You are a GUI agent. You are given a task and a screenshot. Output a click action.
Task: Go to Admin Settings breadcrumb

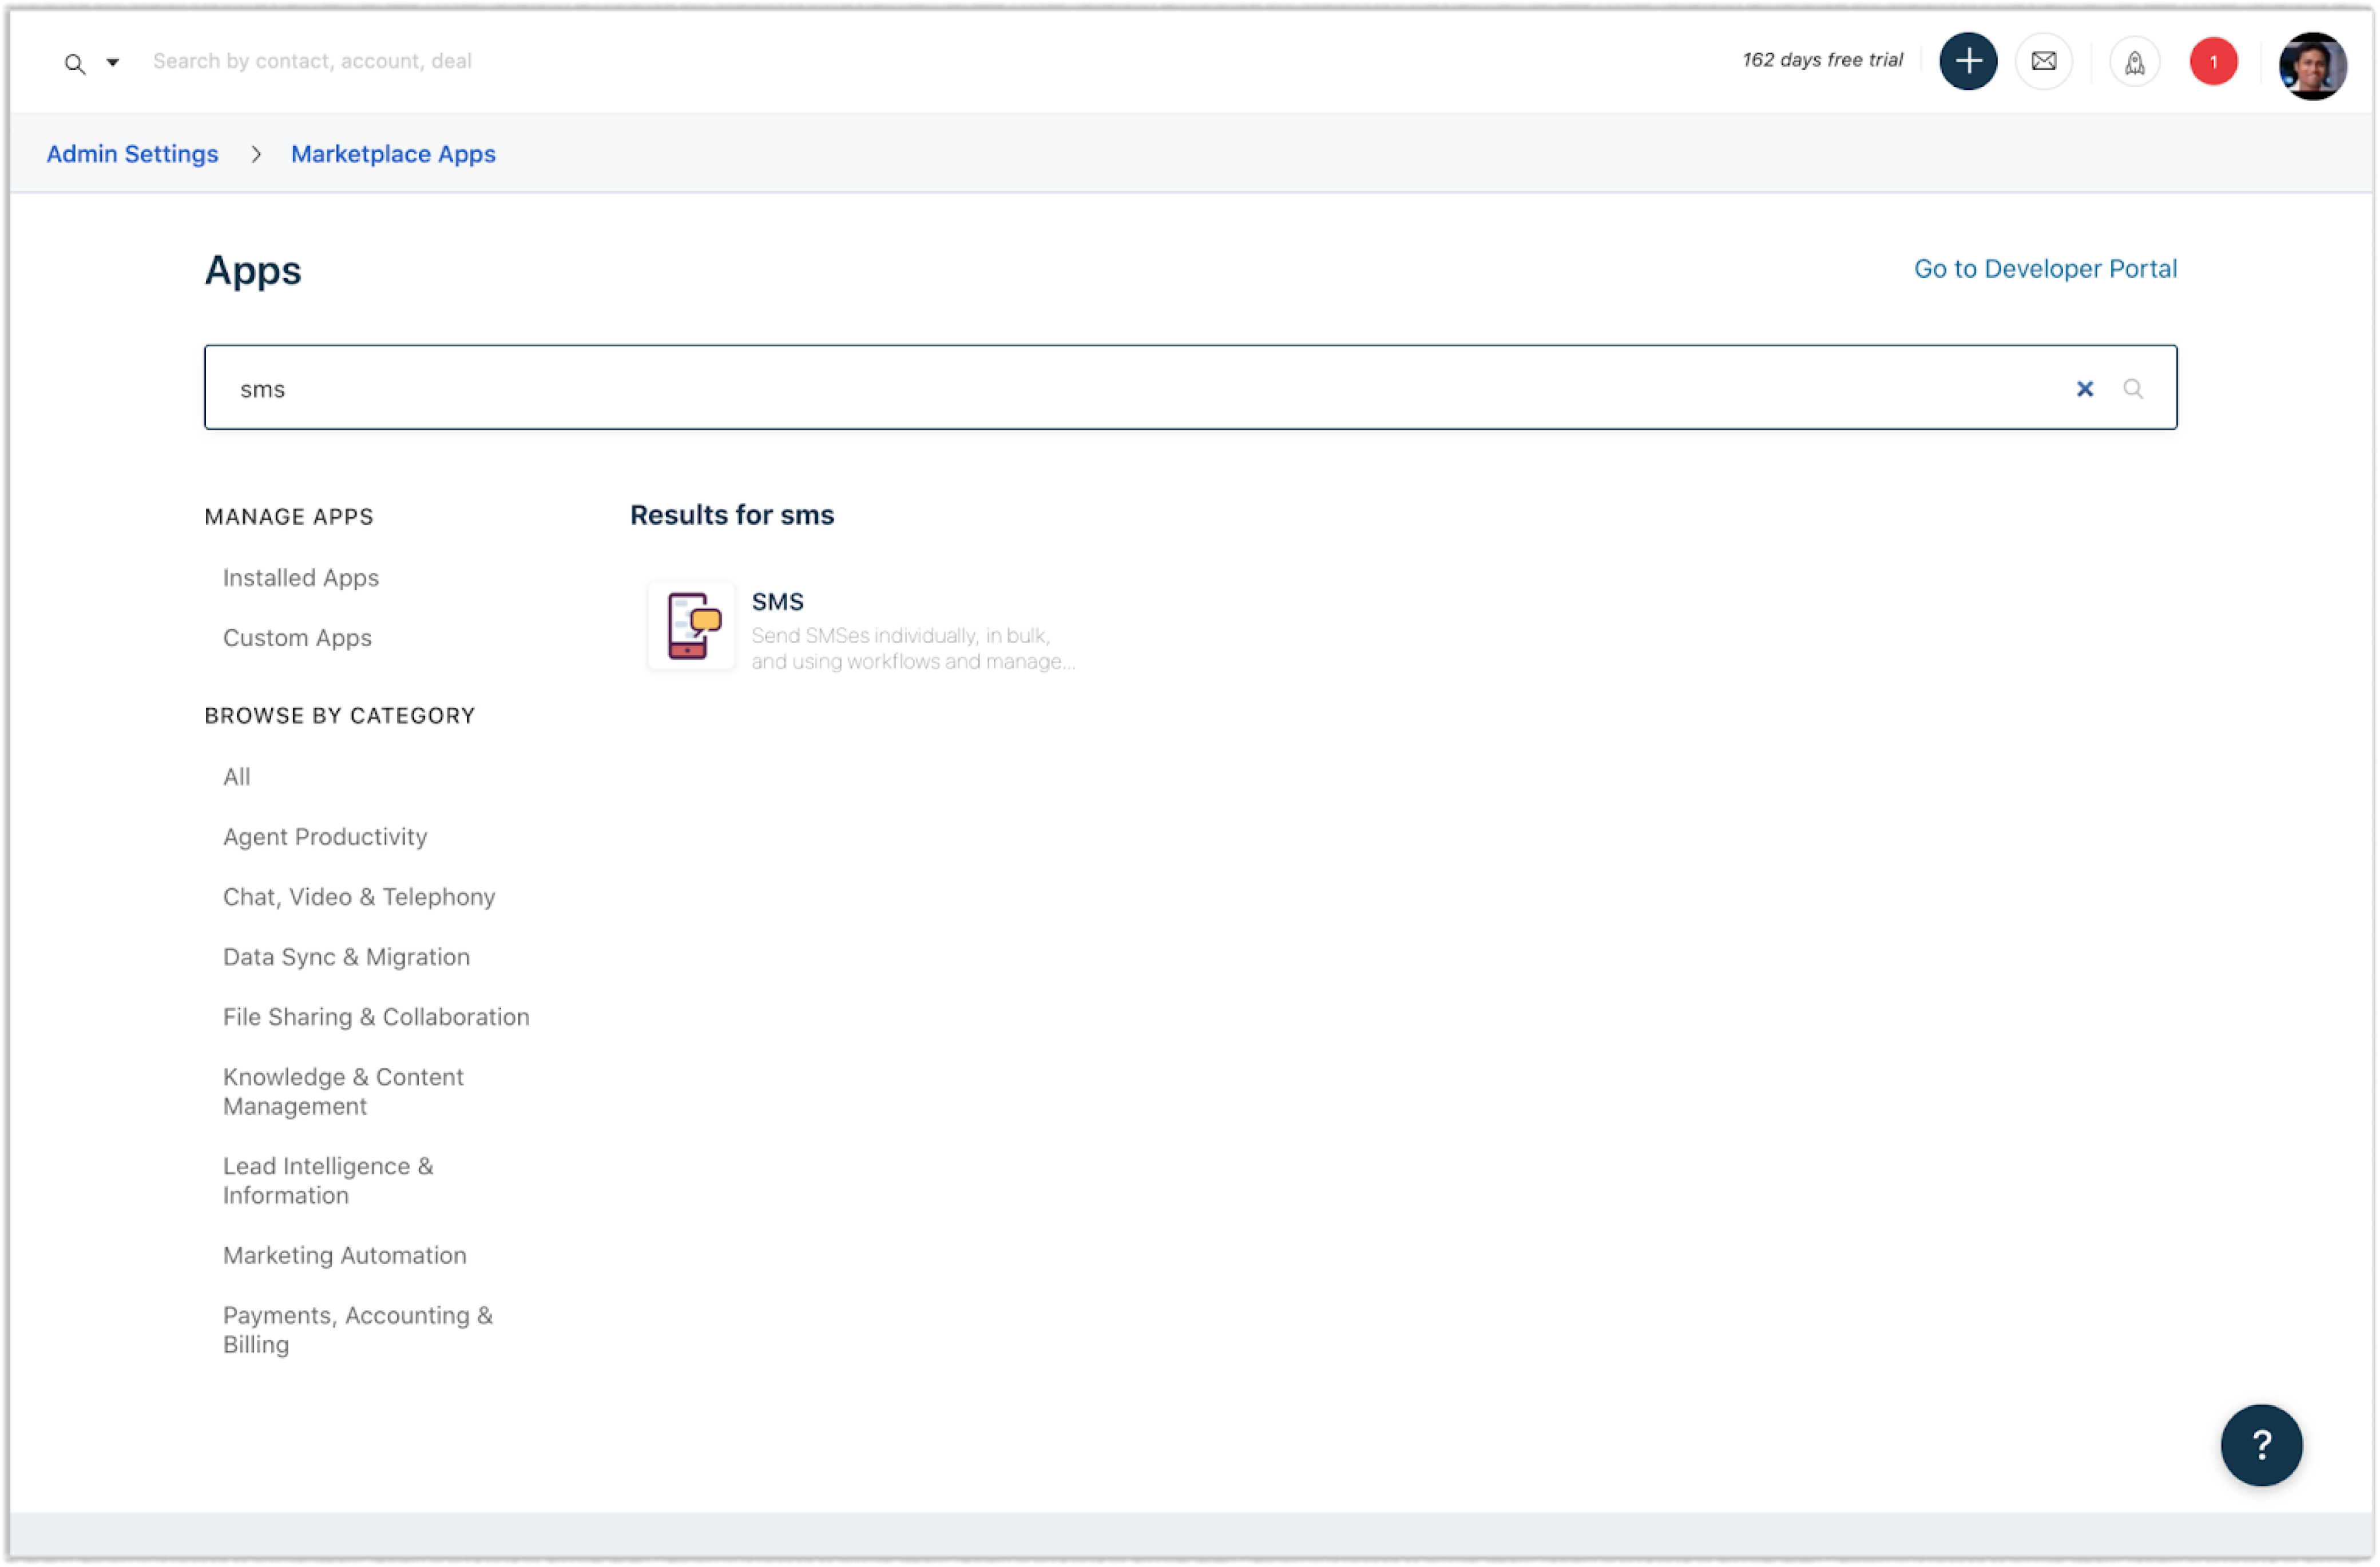132,154
